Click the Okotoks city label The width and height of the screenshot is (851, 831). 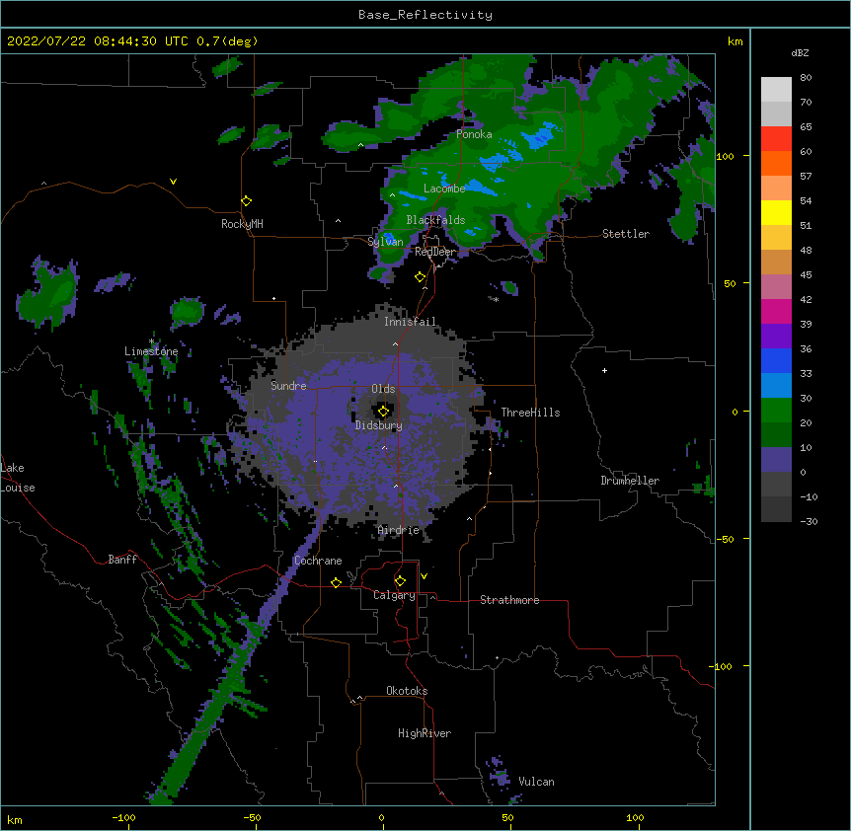[407, 691]
